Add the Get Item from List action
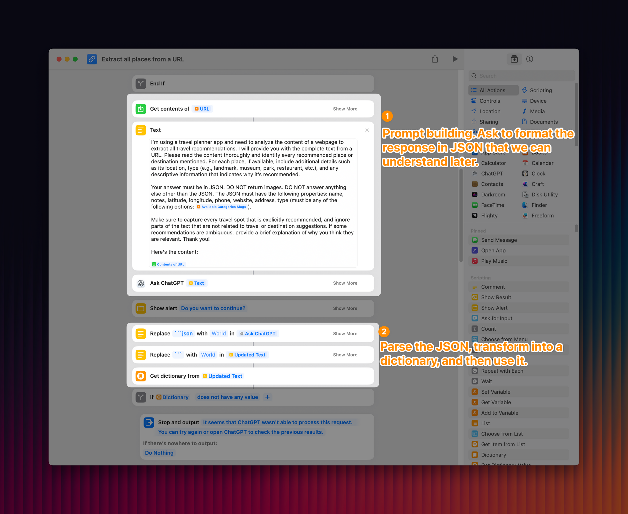This screenshot has width=628, height=514. [x=519, y=444]
